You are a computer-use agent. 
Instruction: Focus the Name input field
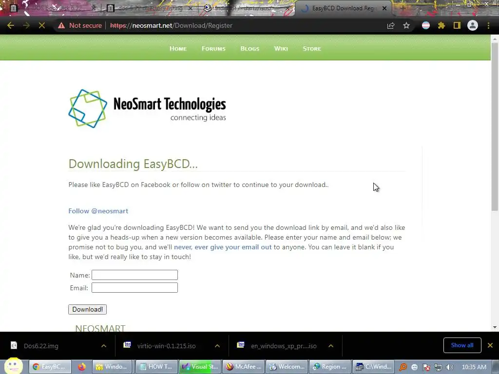point(134,275)
